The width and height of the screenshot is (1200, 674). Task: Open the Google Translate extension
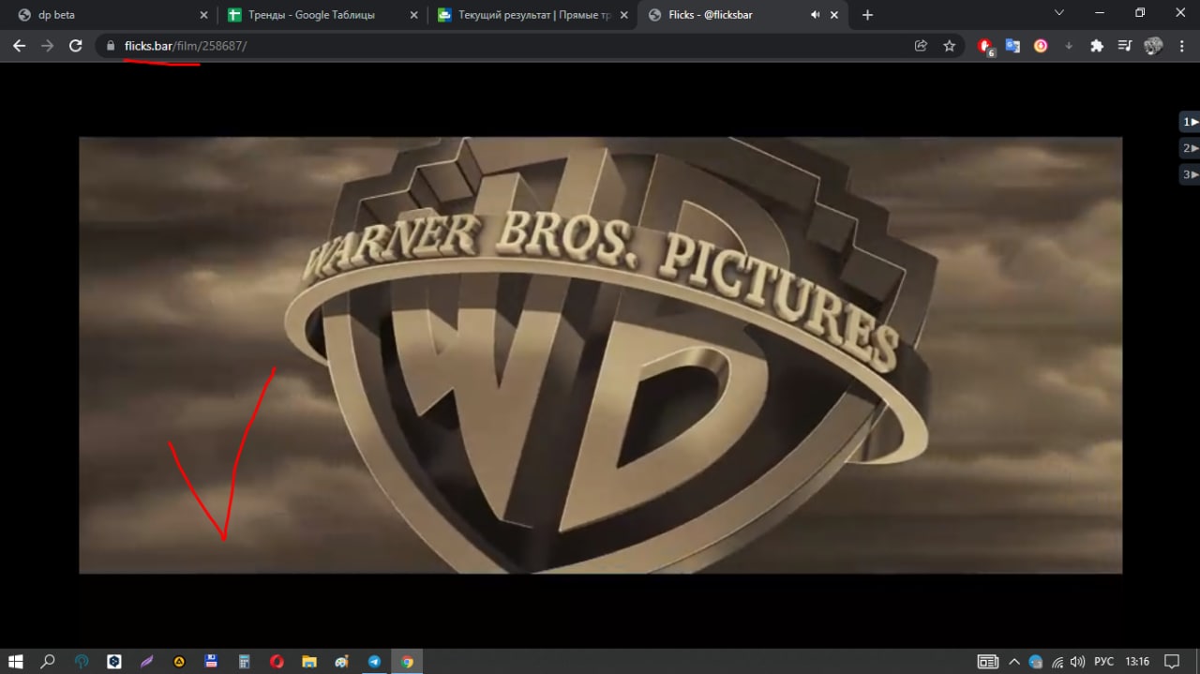click(x=1012, y=45)
